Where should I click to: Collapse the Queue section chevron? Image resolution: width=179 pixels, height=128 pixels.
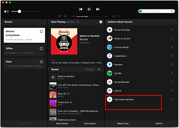pyautogui.click(x=99, y=69)
